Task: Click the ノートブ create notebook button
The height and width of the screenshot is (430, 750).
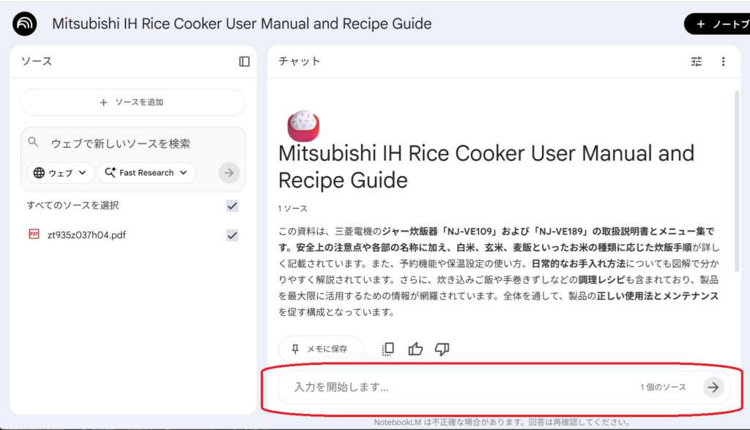Action: pyautogui.click(x=717, y=24)
